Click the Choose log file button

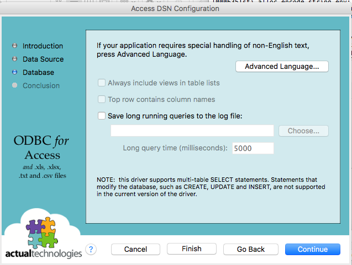303,131
